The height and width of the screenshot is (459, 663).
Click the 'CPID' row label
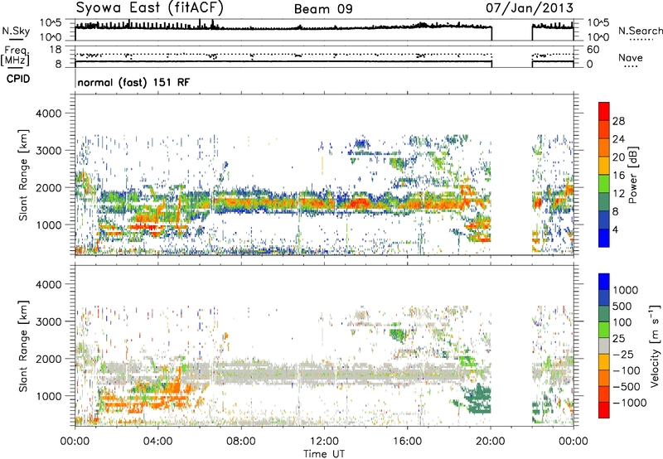click(18, 79)
